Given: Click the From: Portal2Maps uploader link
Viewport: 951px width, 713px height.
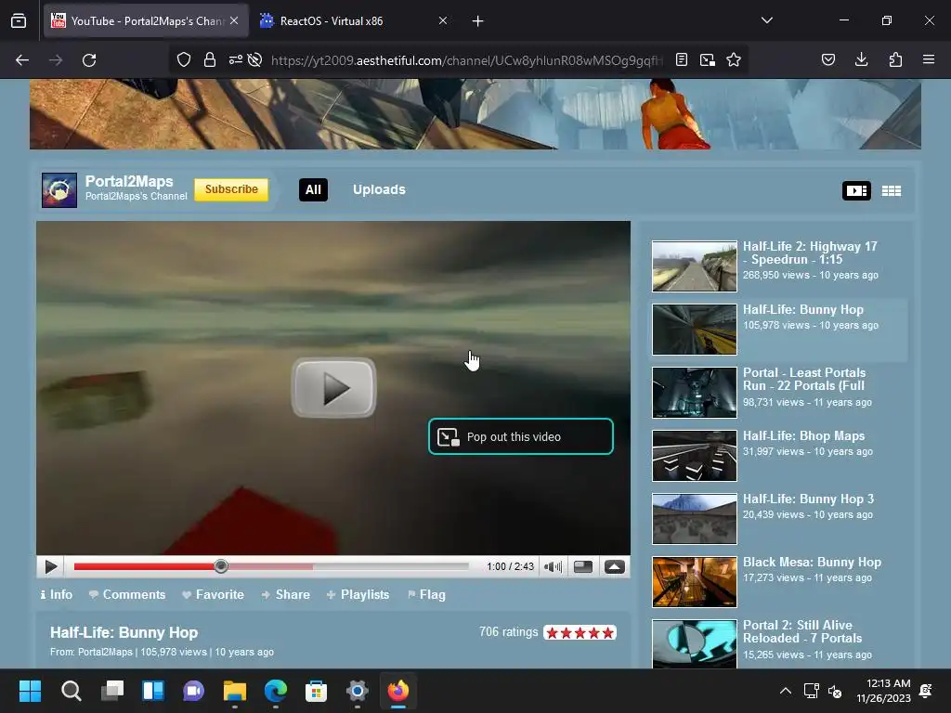Looking at the screenshot, I should click(105, 653).
